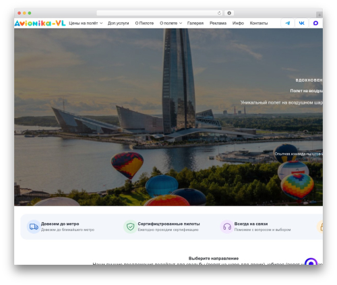Image resolution: width=337 pixels, height=285 pixels.
Task: Open the Реклама menu item
Action: pyautogui.click(x=218, y=23)
